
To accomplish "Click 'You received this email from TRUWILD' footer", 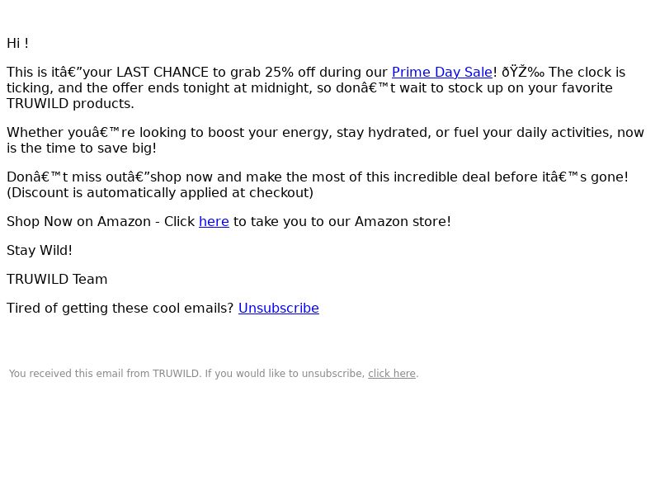I will click(x=104, y=374).
